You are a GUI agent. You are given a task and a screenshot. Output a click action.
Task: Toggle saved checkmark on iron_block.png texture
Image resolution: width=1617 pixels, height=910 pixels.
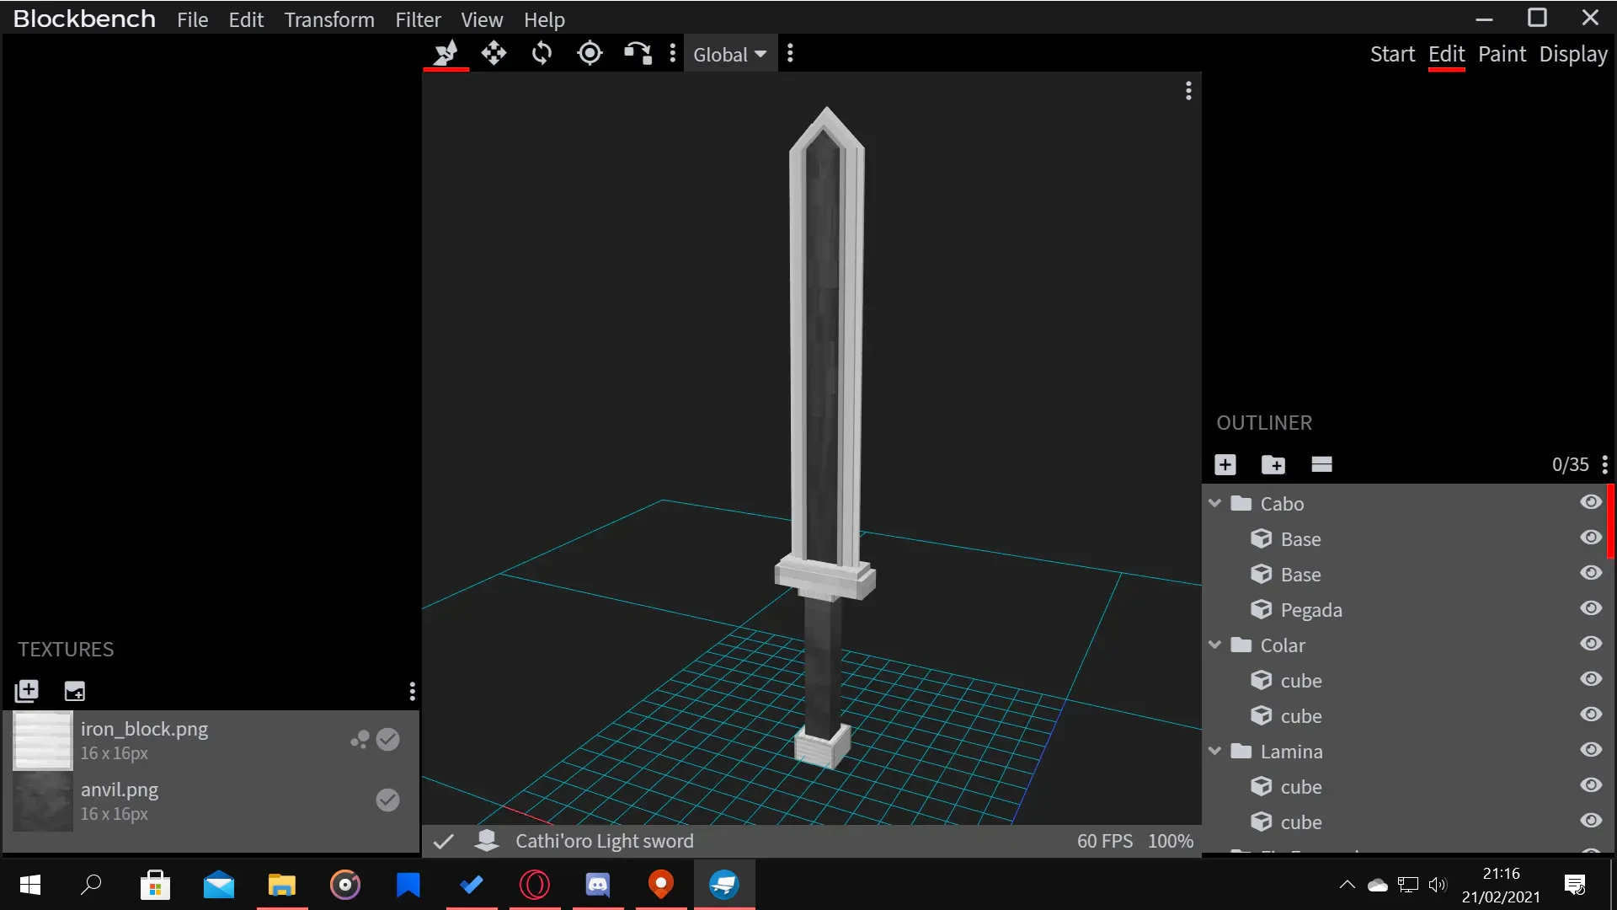click(x=387, y=740)
